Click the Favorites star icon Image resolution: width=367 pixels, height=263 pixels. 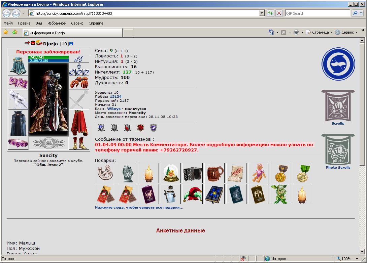(6, 32)
